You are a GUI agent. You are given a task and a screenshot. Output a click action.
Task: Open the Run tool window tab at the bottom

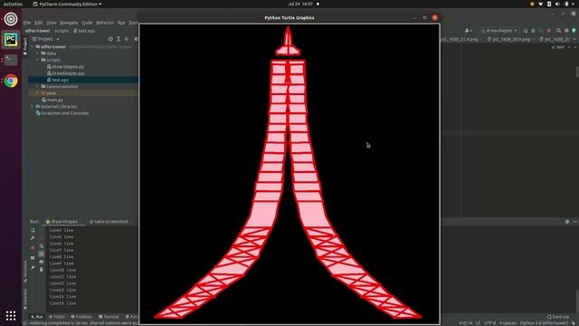point(37,317)
